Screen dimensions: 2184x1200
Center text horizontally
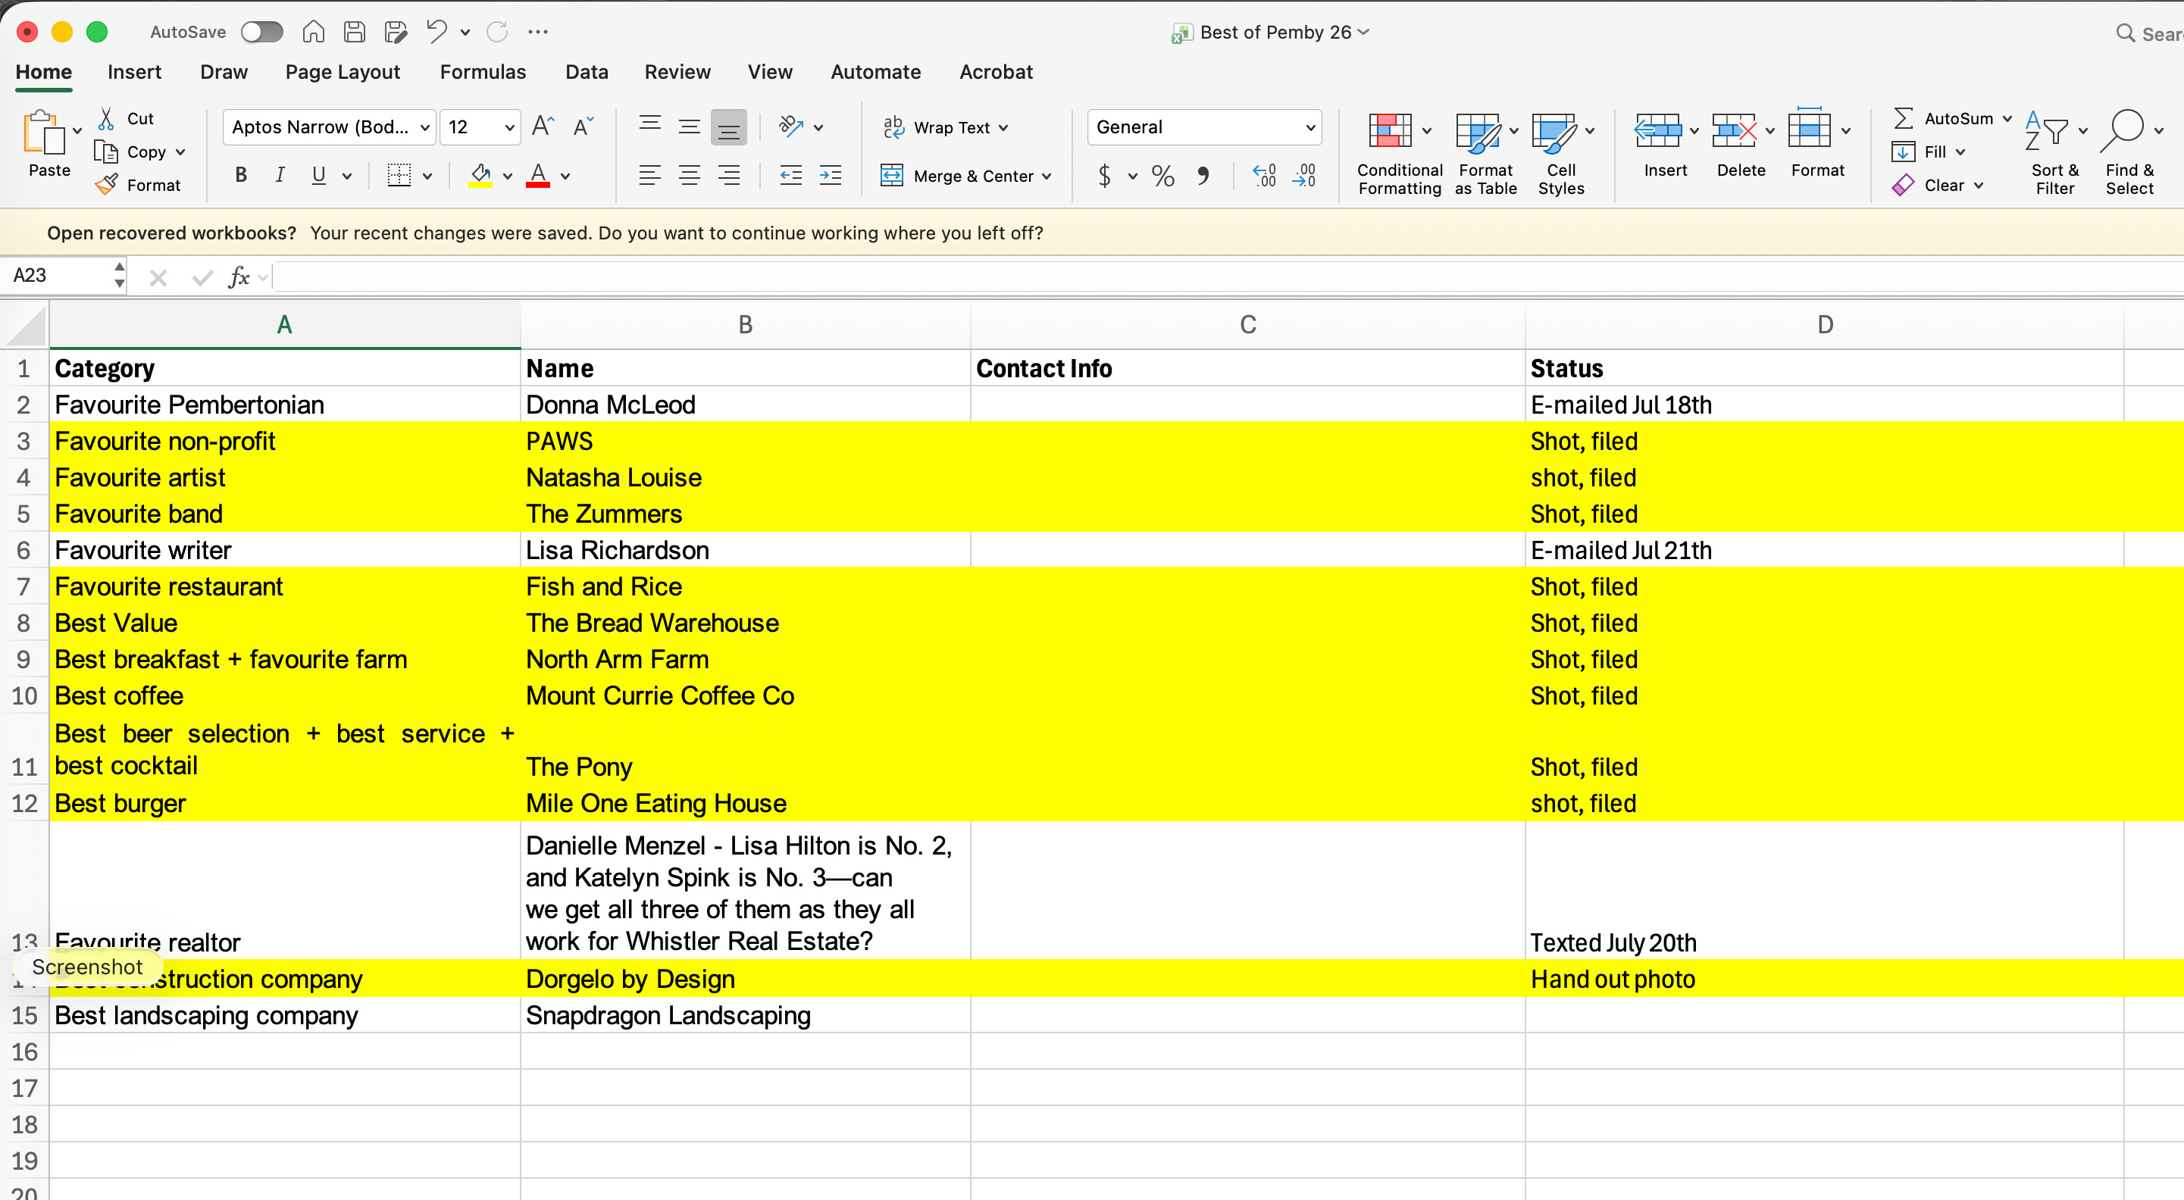[x=690, y=177]
